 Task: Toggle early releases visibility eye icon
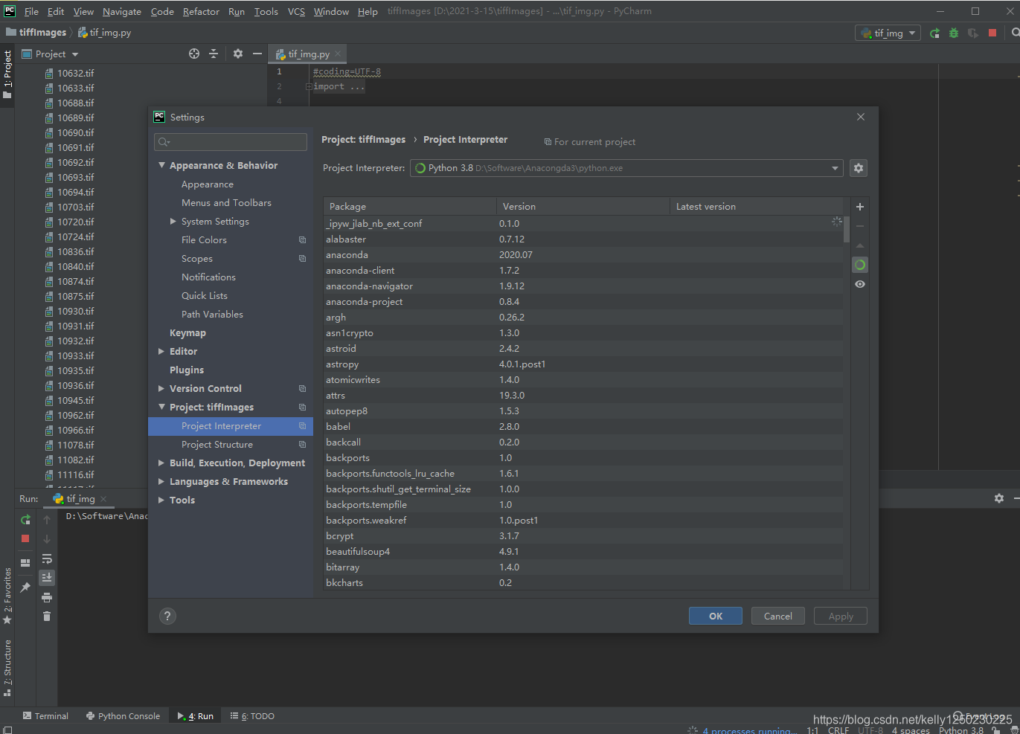860,284
